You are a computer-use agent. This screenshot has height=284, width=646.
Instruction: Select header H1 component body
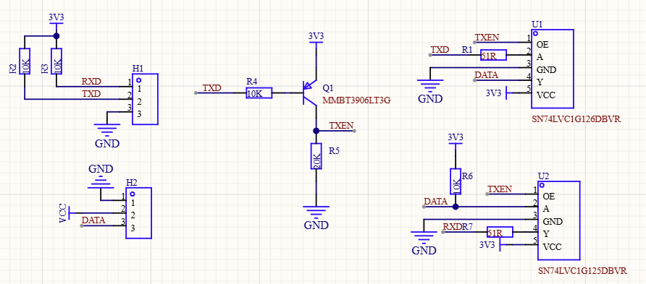(x=145, y=99)
